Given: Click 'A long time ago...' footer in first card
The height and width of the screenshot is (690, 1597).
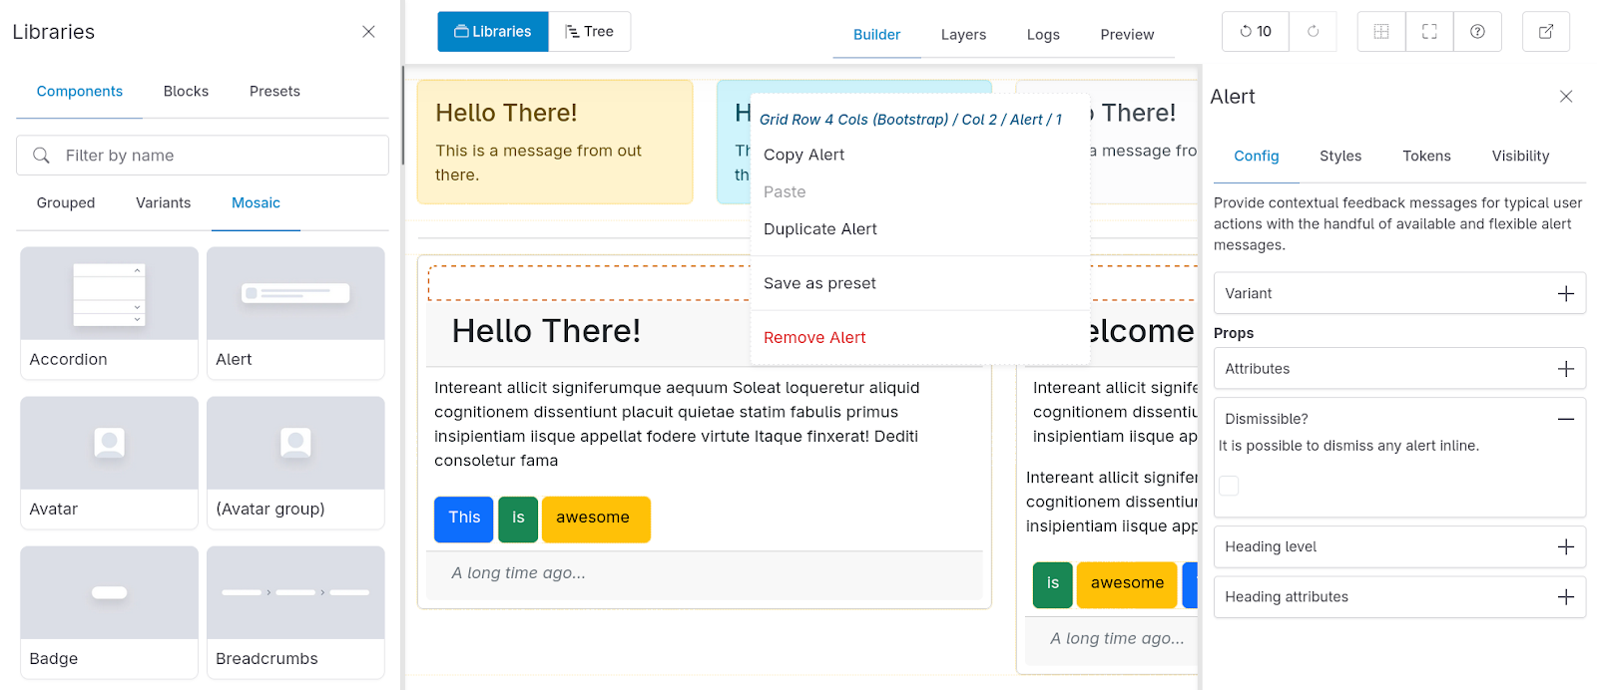Looking at the screenshot, I should (x=705, y=573).
